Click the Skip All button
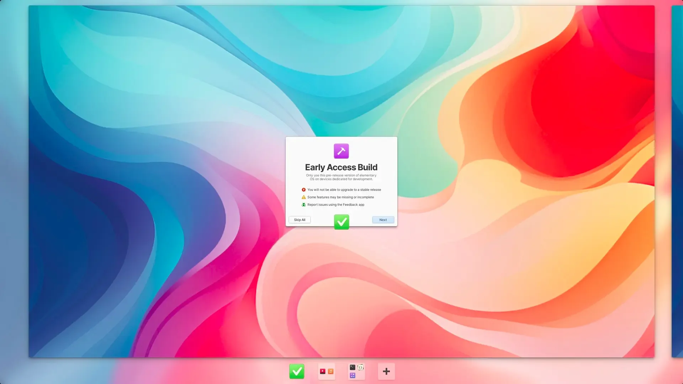Screen dimensions: 683x384 [x=300, y=220]
